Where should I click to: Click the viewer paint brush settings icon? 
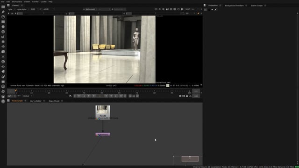coord(198,14)
